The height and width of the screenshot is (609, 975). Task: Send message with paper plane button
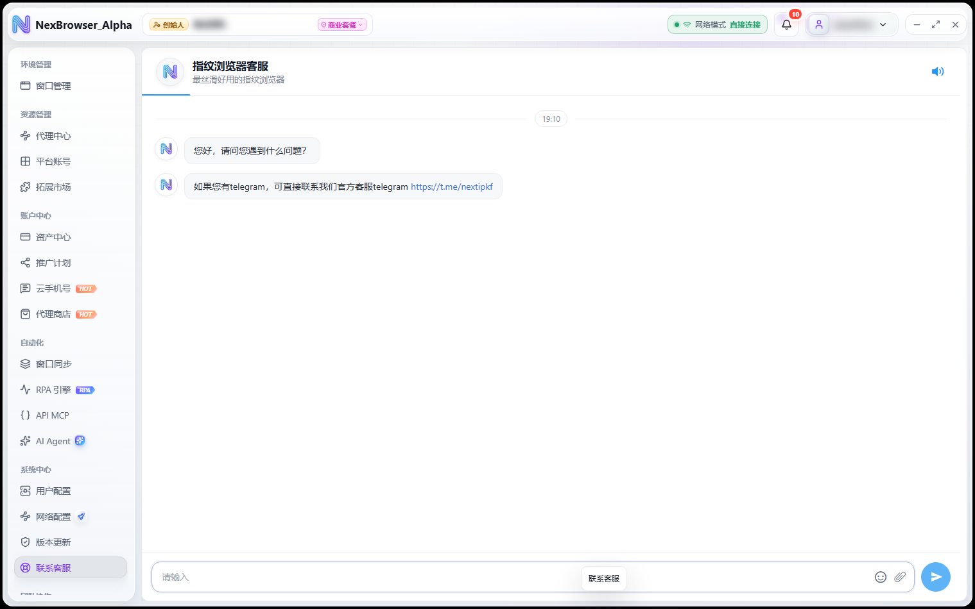pyautogui.click(x=936, y=577)
